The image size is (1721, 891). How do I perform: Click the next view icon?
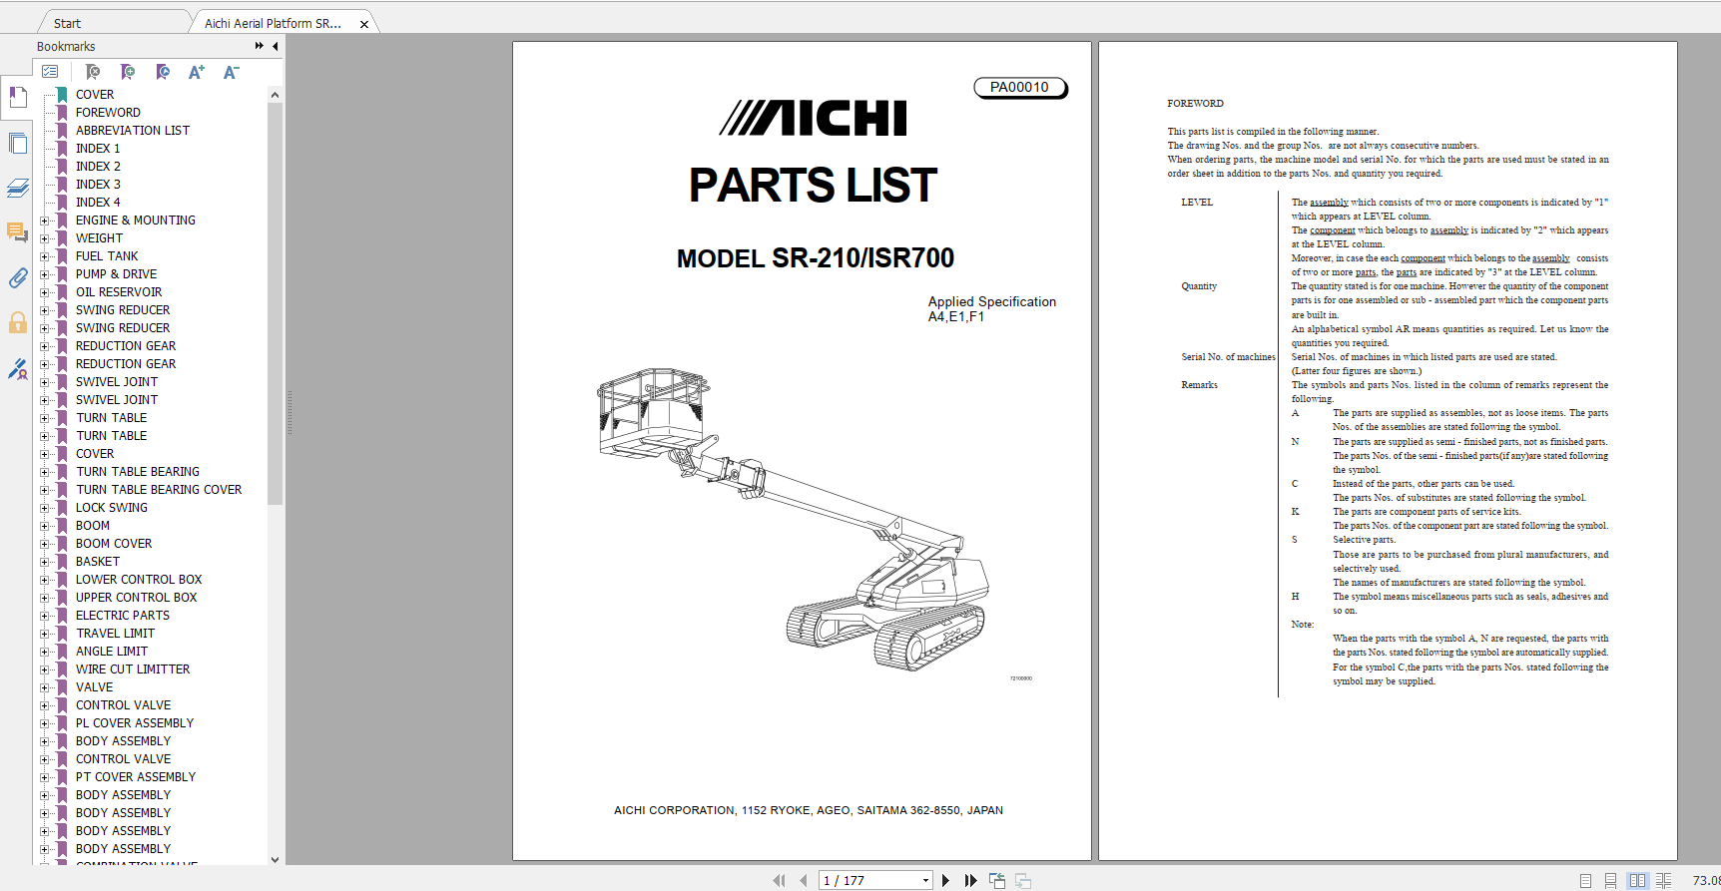pos(1023,880)
